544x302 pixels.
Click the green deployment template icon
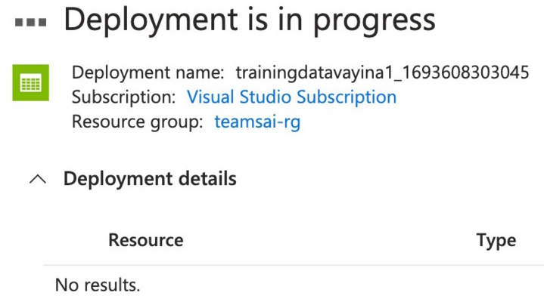(x=31, y=84)
